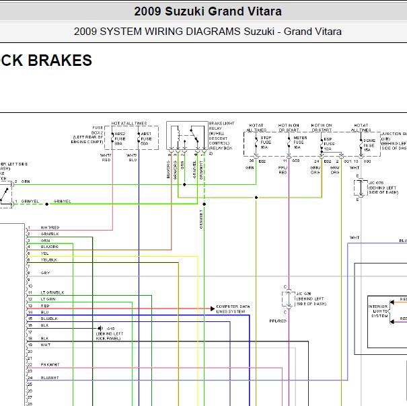Click the 'JUNCTION BLOCK' label at right edge
407x406 pixels.
tap(394, 134)
